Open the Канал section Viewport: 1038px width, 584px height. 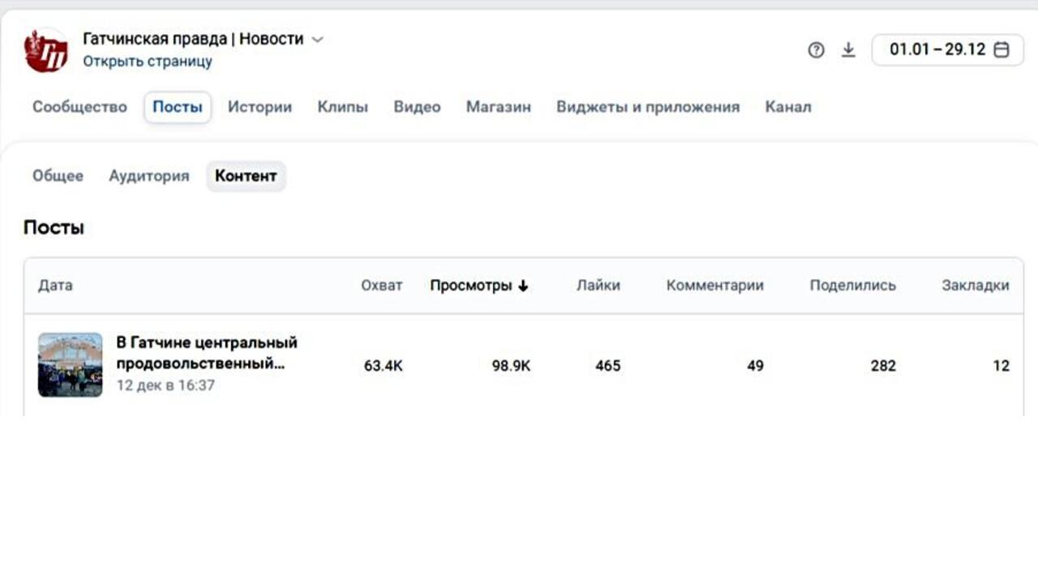pos(786,106)
